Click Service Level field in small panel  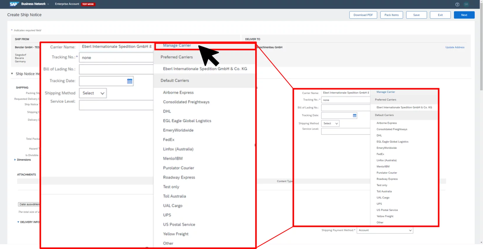346,131
